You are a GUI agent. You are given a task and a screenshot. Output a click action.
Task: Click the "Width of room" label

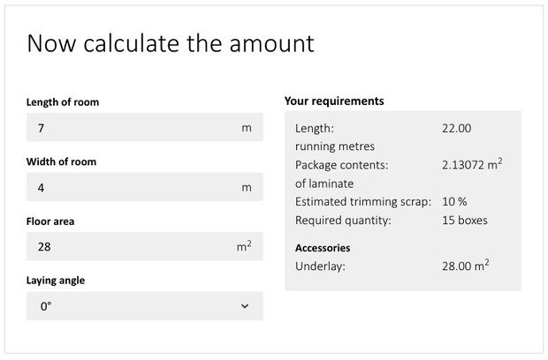61,161
